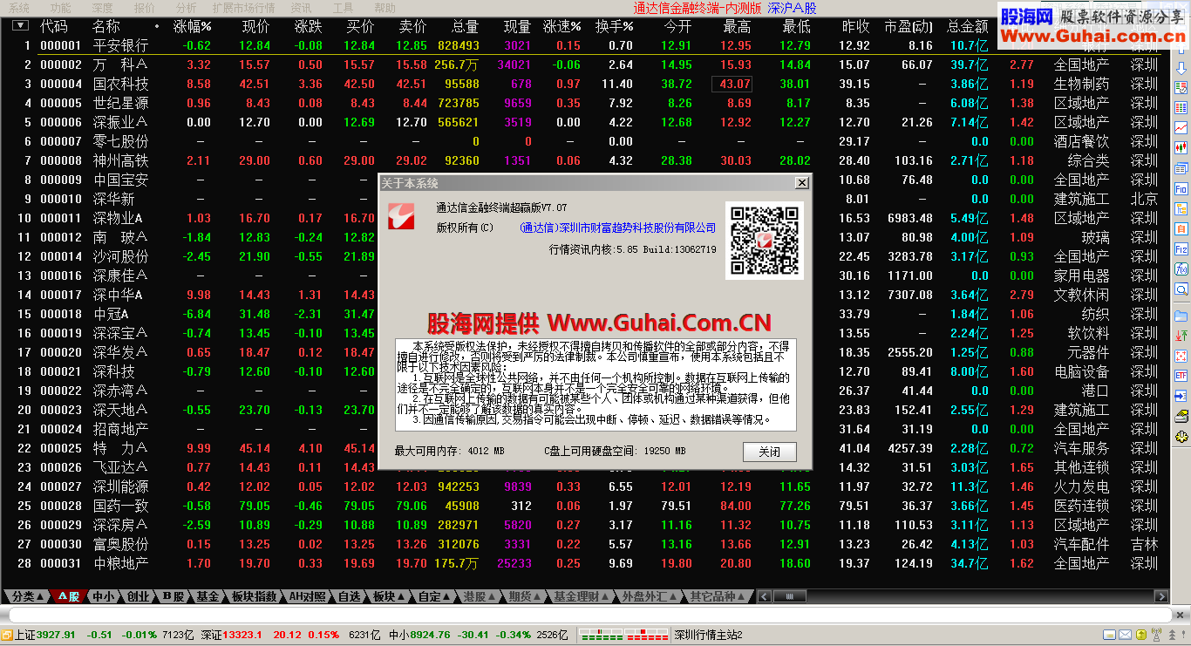Open the F10 company info icon
Image resolution: width=1191 pixels, height=646 pixels.
click(x=1181, y=188)
